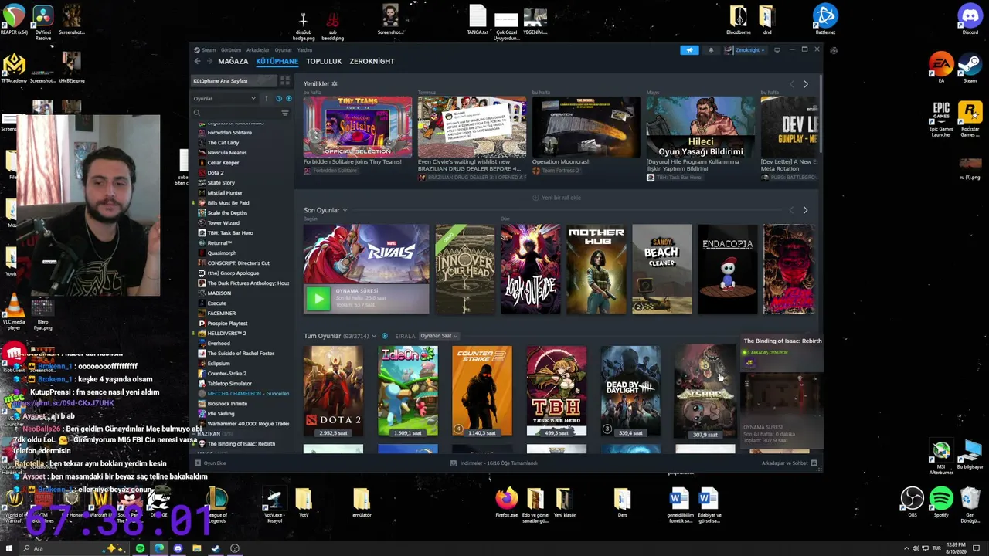Open the Oyunlar category dropdown

224,98
